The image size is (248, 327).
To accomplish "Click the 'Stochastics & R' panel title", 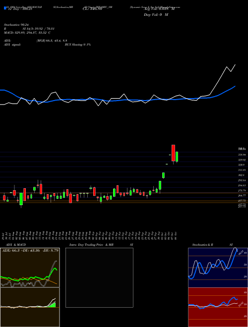I will click(202, 245).
